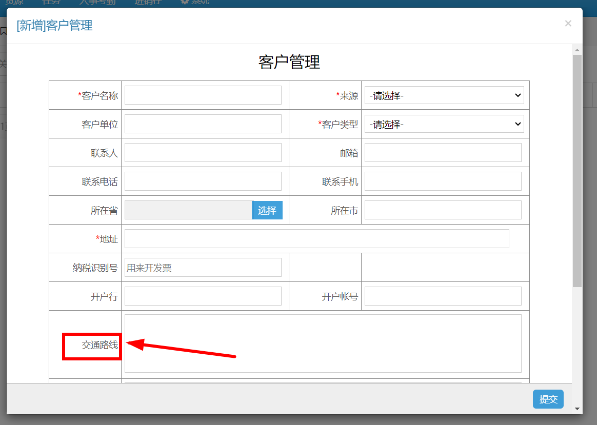Click the 交通路线 text area
The width and height of the screenshot is (597, 425).
click(323, 343)
